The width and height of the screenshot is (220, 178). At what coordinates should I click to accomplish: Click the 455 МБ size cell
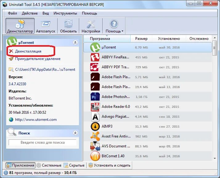click(141, 57)
